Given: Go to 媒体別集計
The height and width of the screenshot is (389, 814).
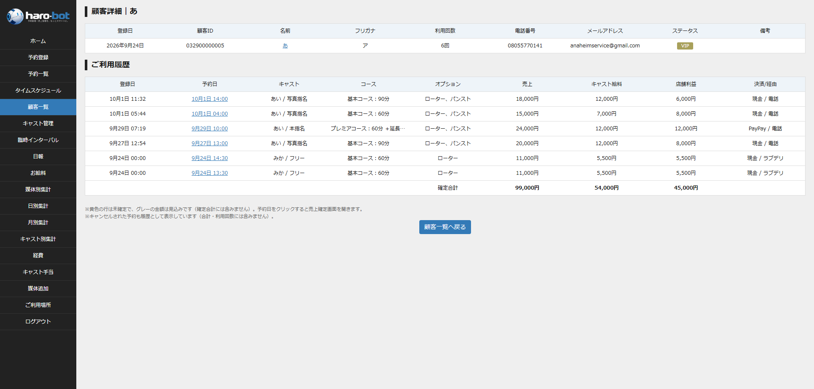Looking at the screenshot, I should tap(38, 190).
